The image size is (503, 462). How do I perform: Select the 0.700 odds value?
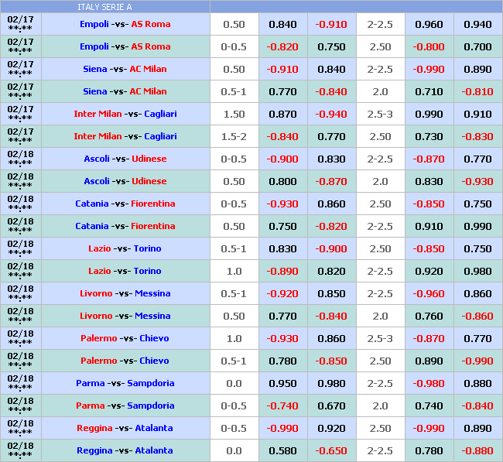477,46
